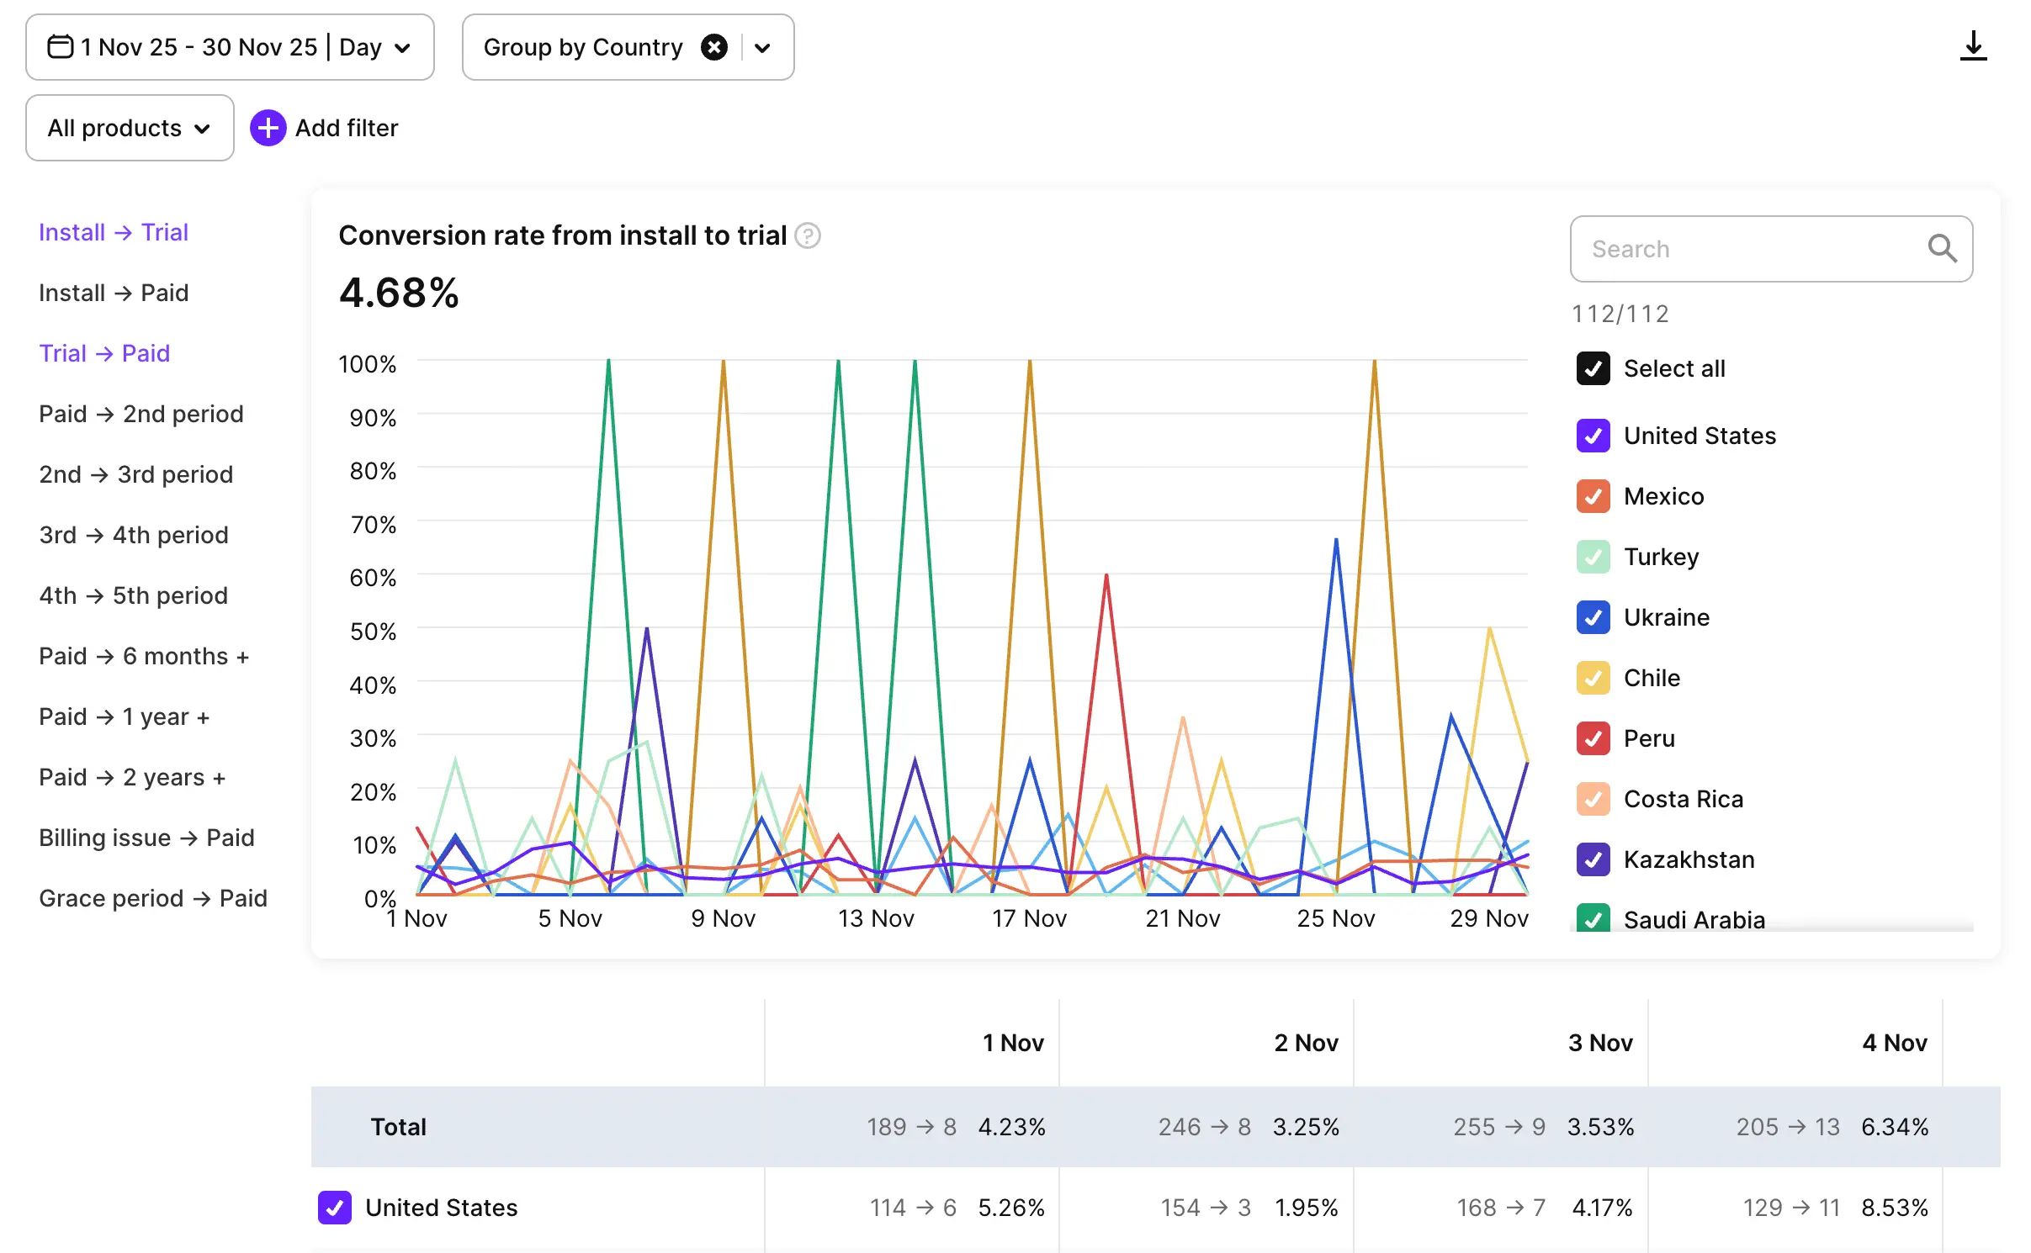Click the Add filter plus icon

click(x=268, y=128)
